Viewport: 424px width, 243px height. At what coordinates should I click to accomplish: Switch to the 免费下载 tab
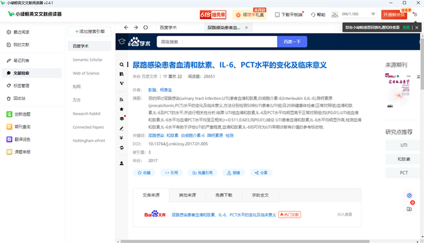224,195
